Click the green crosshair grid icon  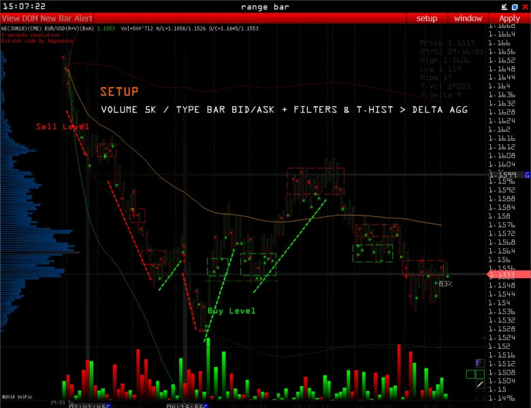pos(480,374)
